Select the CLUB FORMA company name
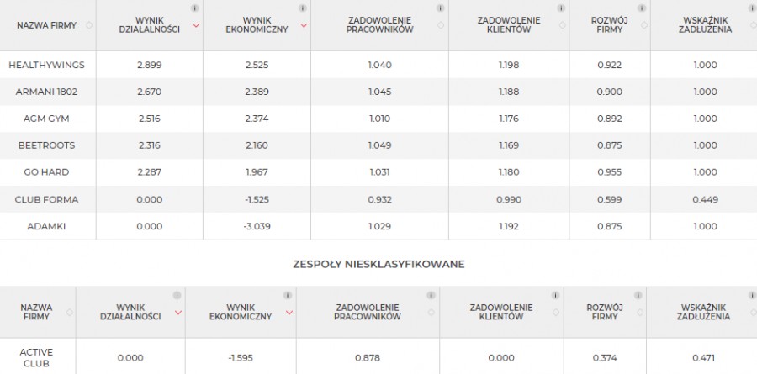 pyautogui.click(x=47, y=199)
